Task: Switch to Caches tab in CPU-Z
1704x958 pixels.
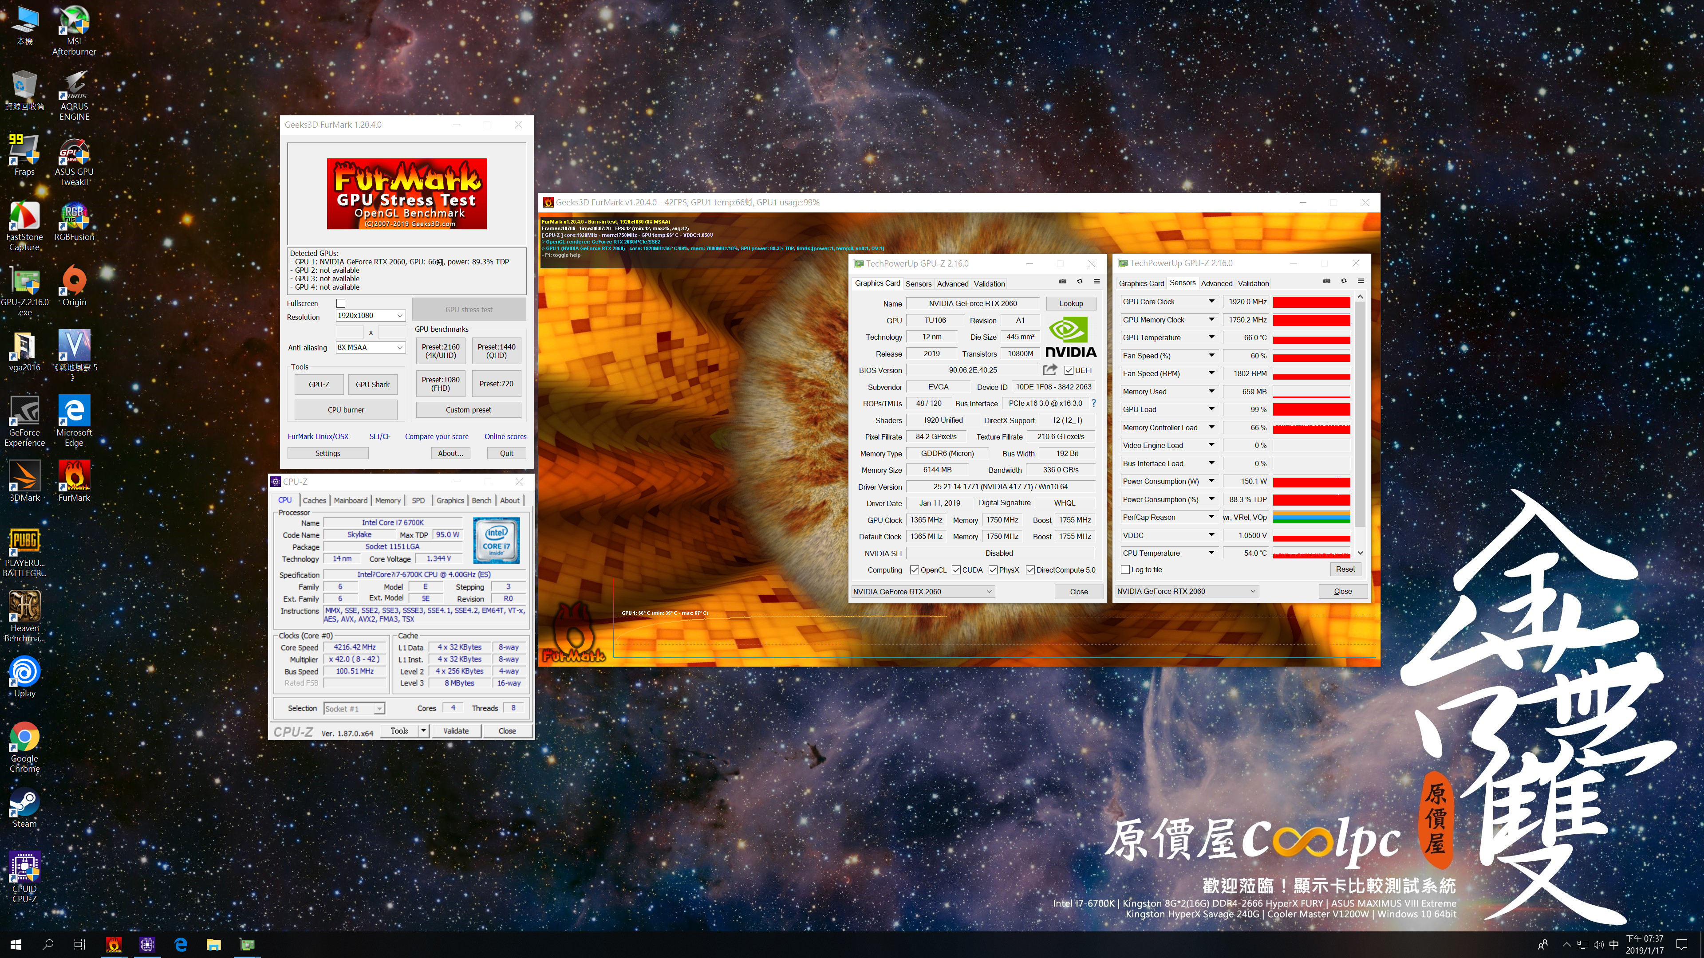Action: tap(314, 500)
